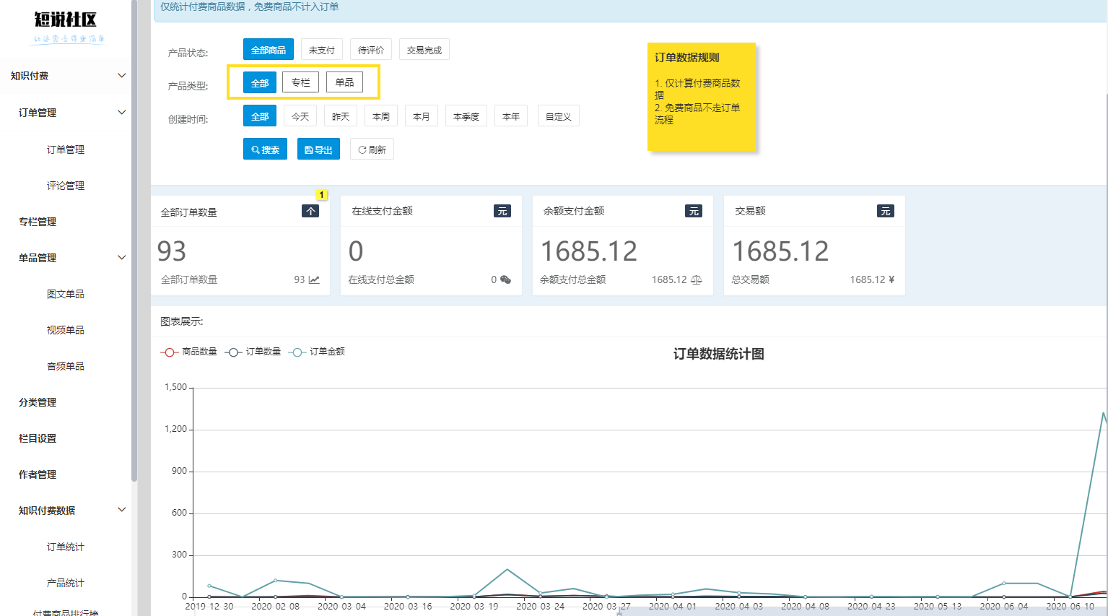Click the 900 y-axis label
1108x616 pixels.
coord(179,471)
